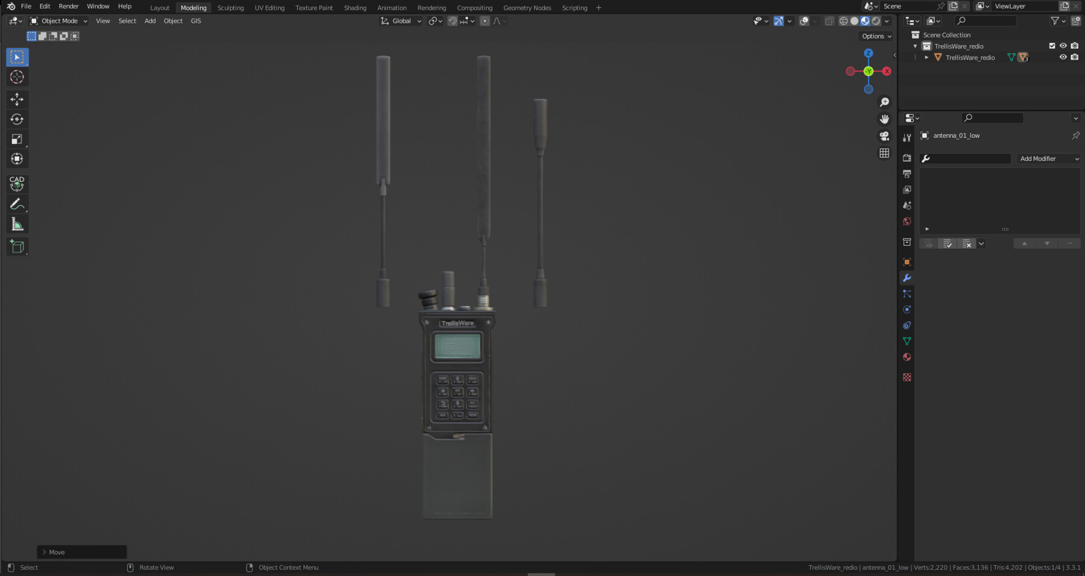Activate the Rotate tool
Screen dimensions: 1085x576
17,119
